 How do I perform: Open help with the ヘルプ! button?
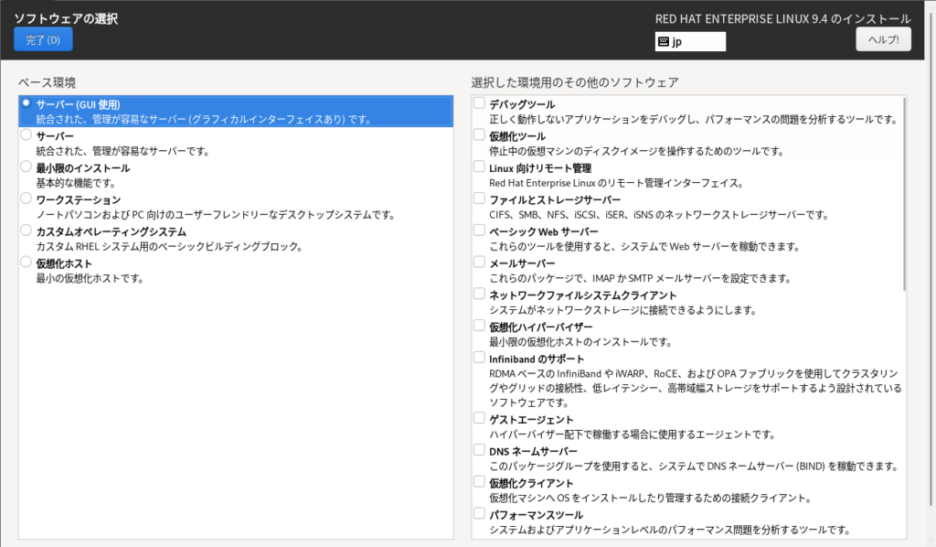(x=882, y=39)
